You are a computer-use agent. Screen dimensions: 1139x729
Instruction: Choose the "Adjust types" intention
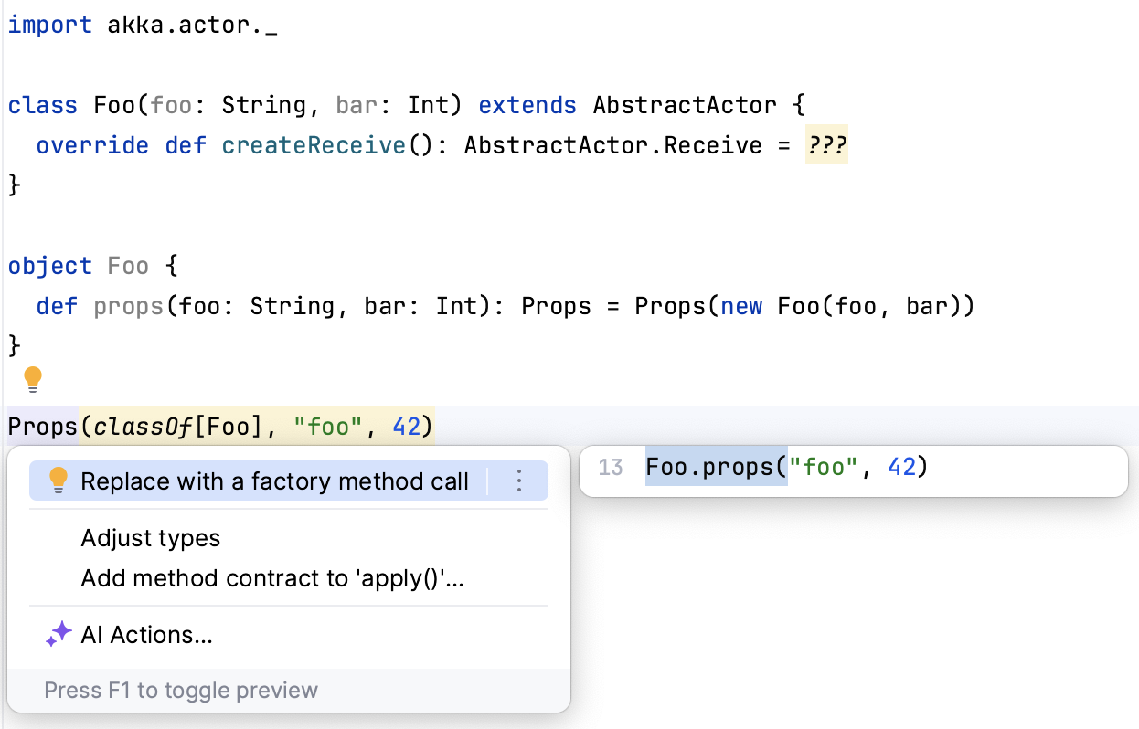tap(151, 538)
